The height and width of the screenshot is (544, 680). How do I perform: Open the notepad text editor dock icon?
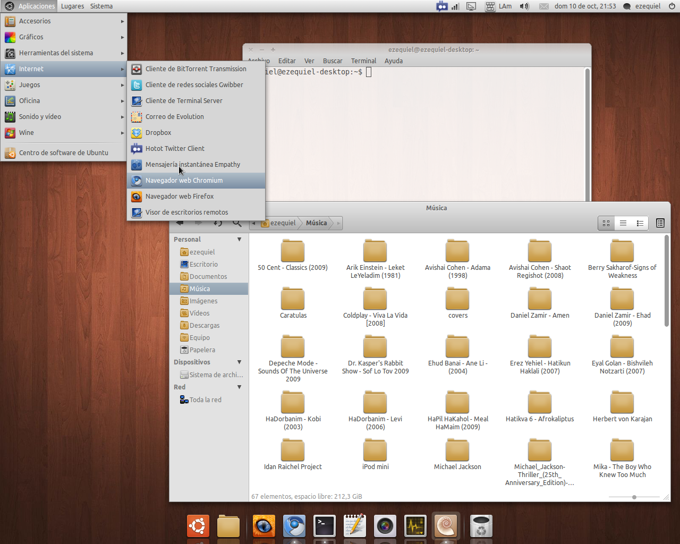pos(355,526)
